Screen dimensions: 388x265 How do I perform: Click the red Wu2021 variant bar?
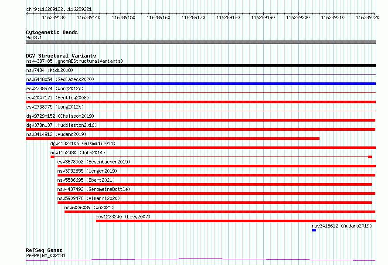[x=220, y=212]
